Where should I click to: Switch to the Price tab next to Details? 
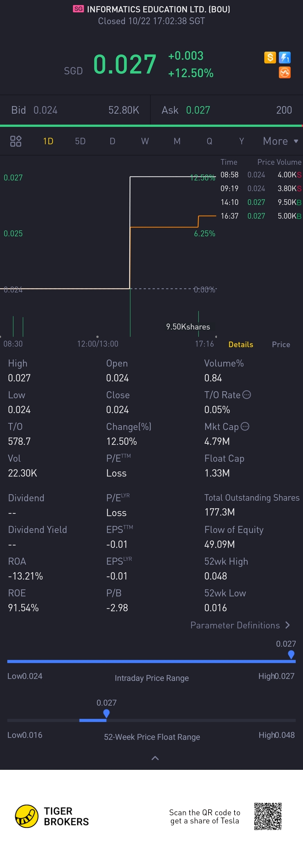281,344
